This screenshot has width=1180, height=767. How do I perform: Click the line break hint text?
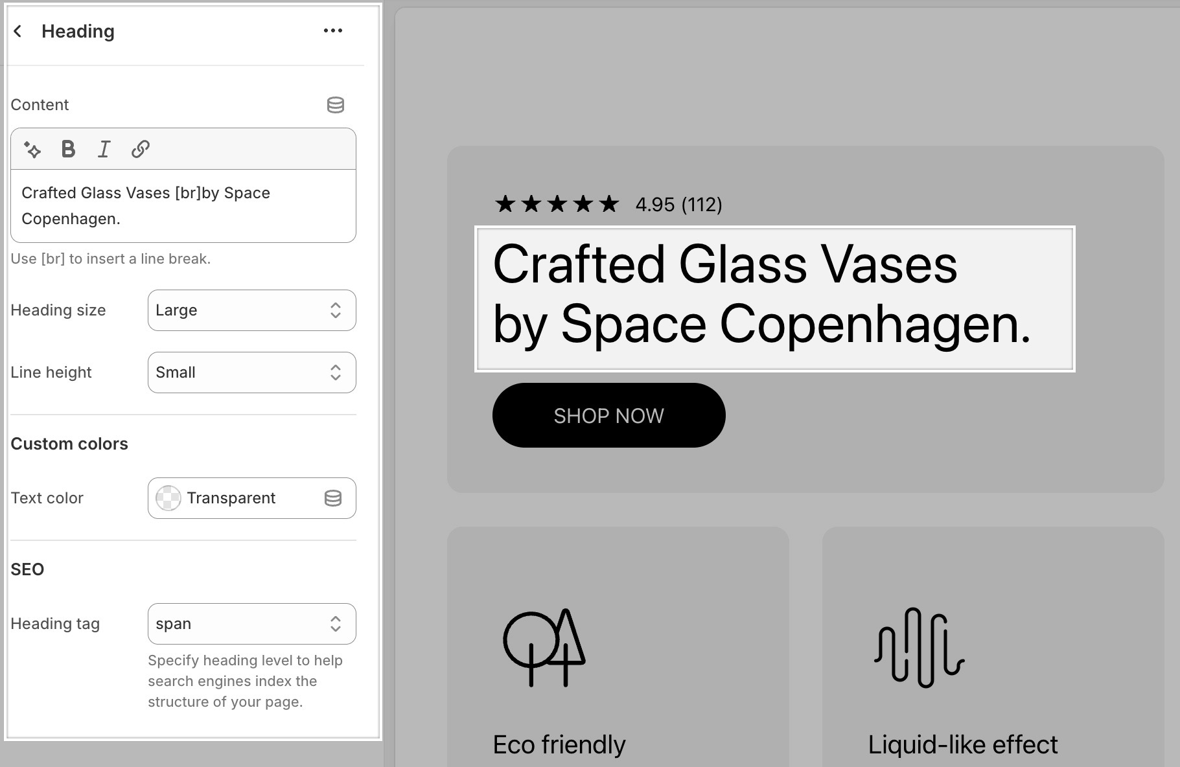[111, 258]
